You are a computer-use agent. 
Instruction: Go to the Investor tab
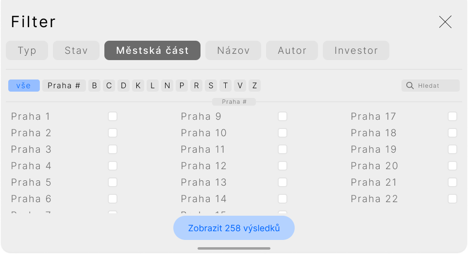356,50
